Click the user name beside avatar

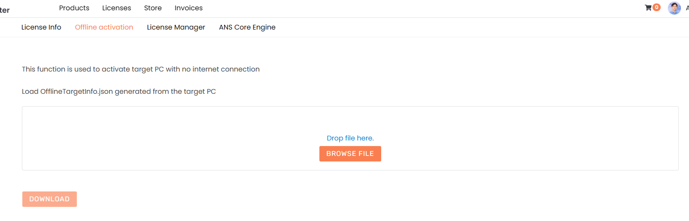pyautogui.click(x=687, y=8)
